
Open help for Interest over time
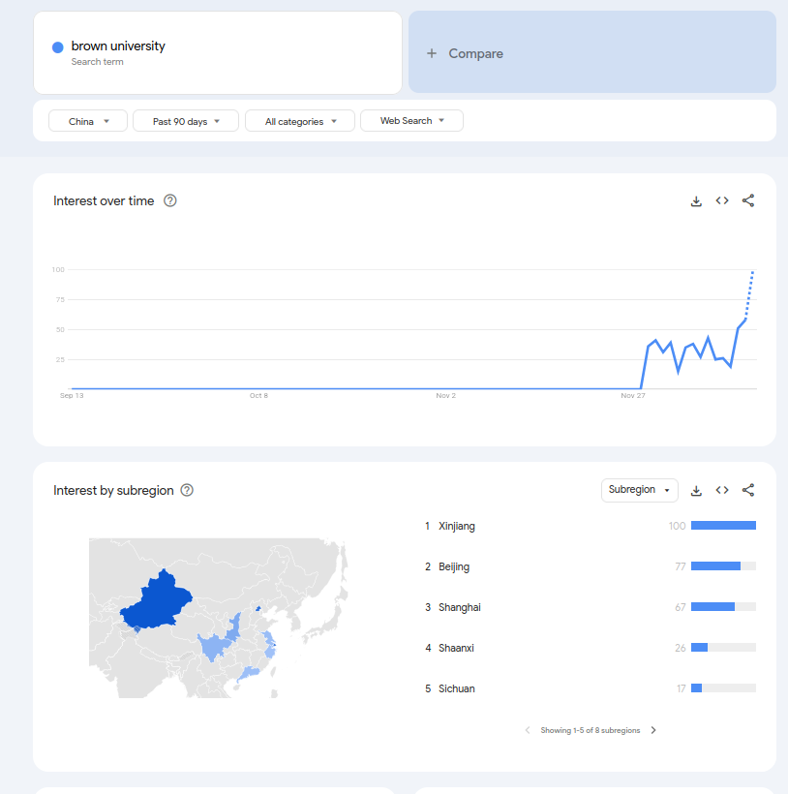[170, 200]
